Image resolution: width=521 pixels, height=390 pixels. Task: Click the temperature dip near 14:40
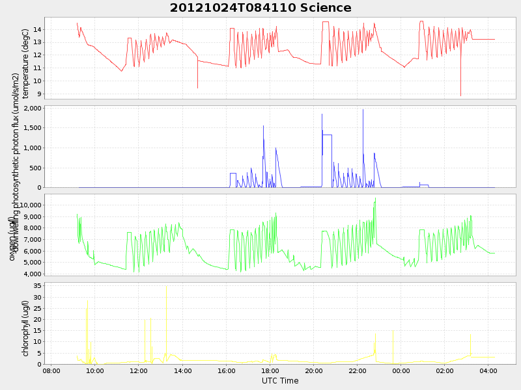tap(197, 87)
